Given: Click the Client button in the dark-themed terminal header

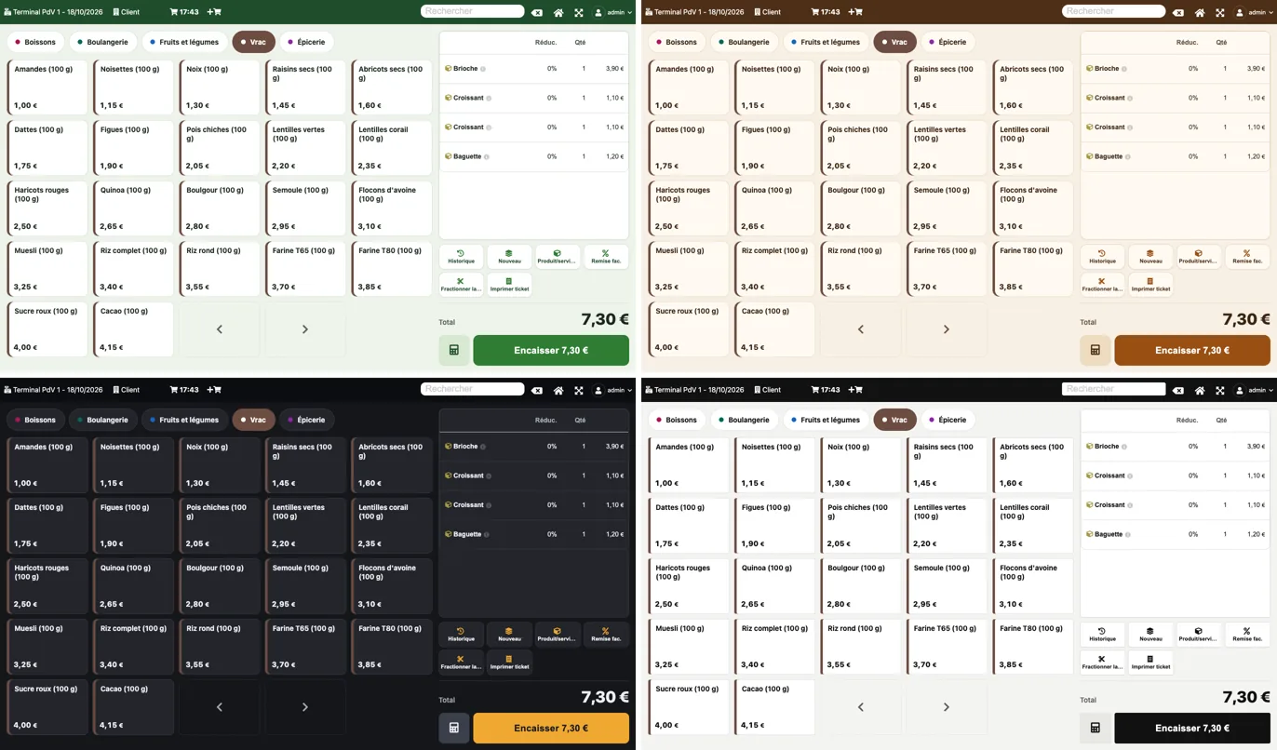Looking at the screenshot, I should [x=126, y=390].
